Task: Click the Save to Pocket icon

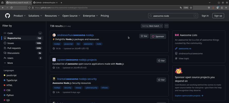Action: click(x=209, y=7)
